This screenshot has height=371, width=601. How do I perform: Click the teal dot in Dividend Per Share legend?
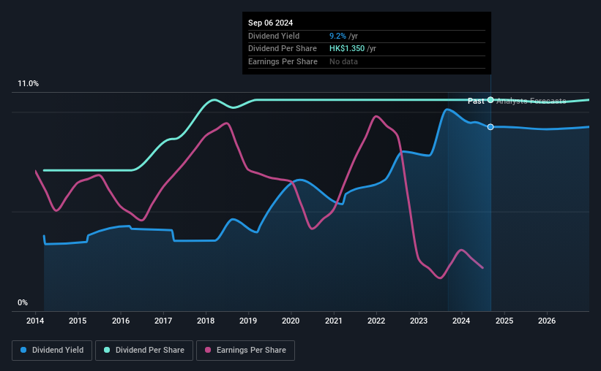107,350
